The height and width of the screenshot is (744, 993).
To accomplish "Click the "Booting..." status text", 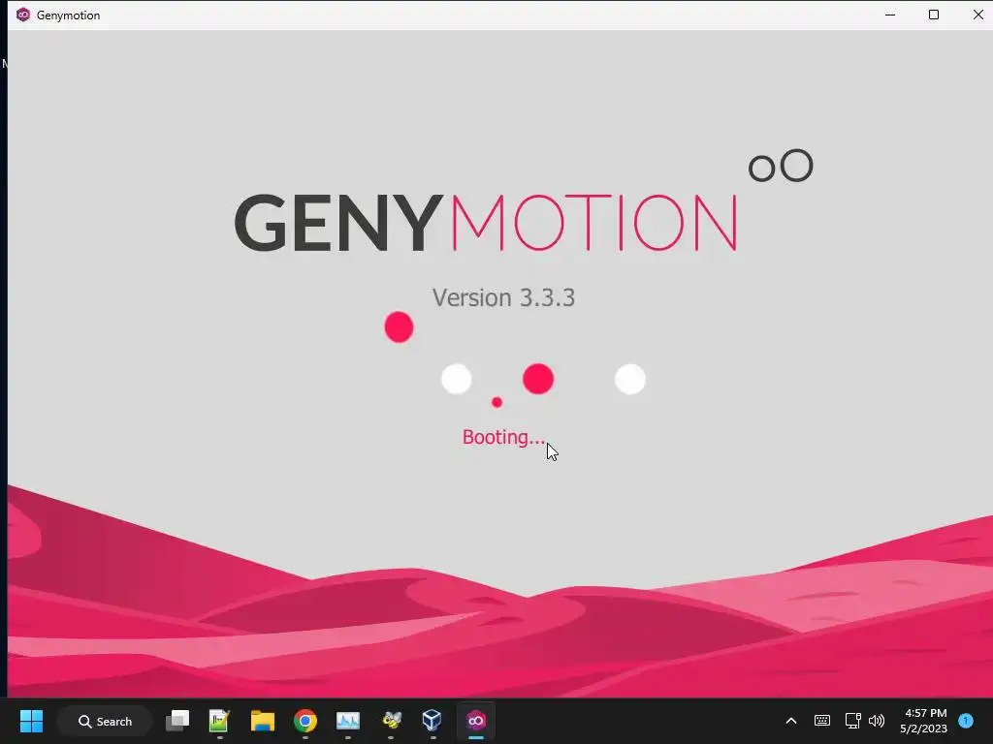I will coord(503,437).
